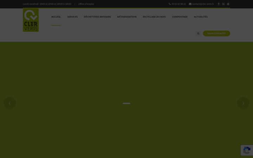Select the Accueil menu item

pos(56,17)
